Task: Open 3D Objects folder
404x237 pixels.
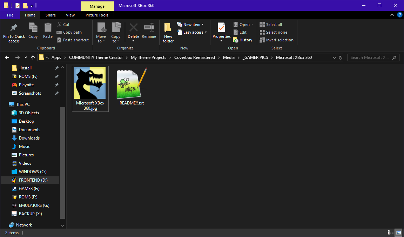Action: [29, 113]
